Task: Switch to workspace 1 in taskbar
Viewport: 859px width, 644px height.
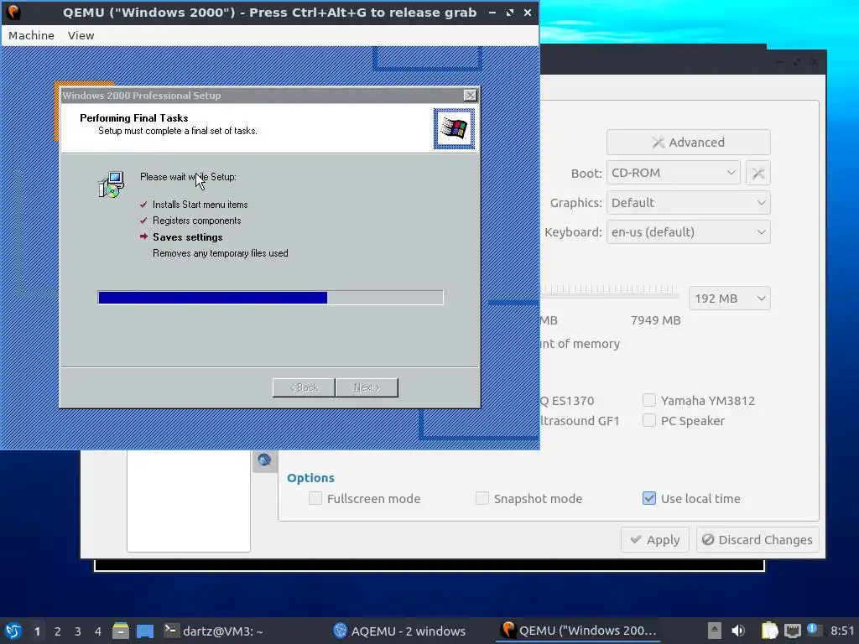Action: click(37, 631)
